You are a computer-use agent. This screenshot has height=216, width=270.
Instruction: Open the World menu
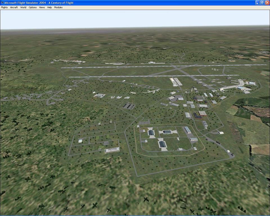tap(23, 7)
